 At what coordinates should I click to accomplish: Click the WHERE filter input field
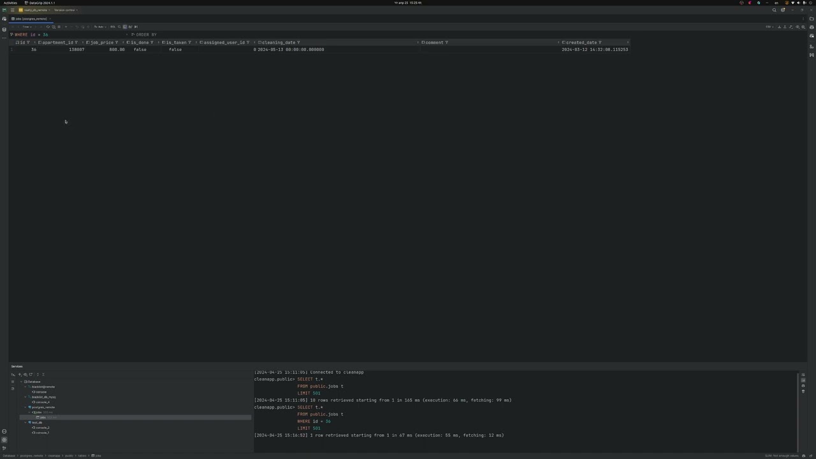pyautogui.click(x=70, y=34)
